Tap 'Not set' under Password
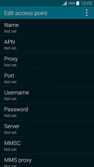Image resolution: width=94 pixels, height=167 pixels. pos(10,116)
